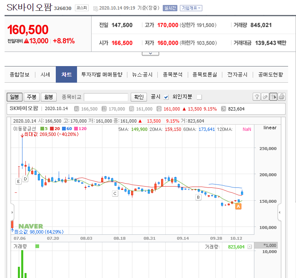
Task: Click the 전일 147,500 value
Action: (122, 25)
